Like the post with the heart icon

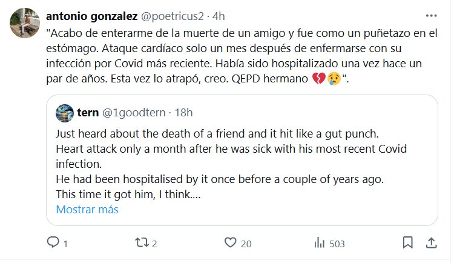click(x=229, y=243)
